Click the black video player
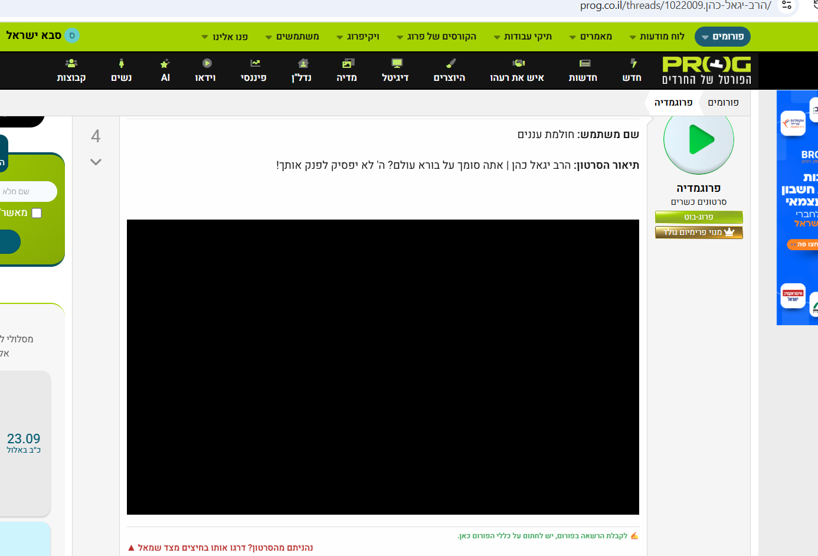Viewport: 818px width, 556px height. [383, 367]
